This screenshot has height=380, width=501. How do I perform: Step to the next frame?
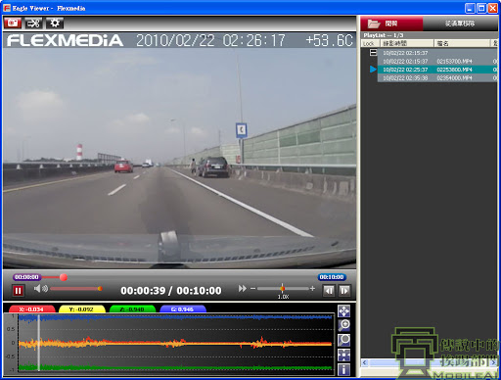click(x=344, y=291)
